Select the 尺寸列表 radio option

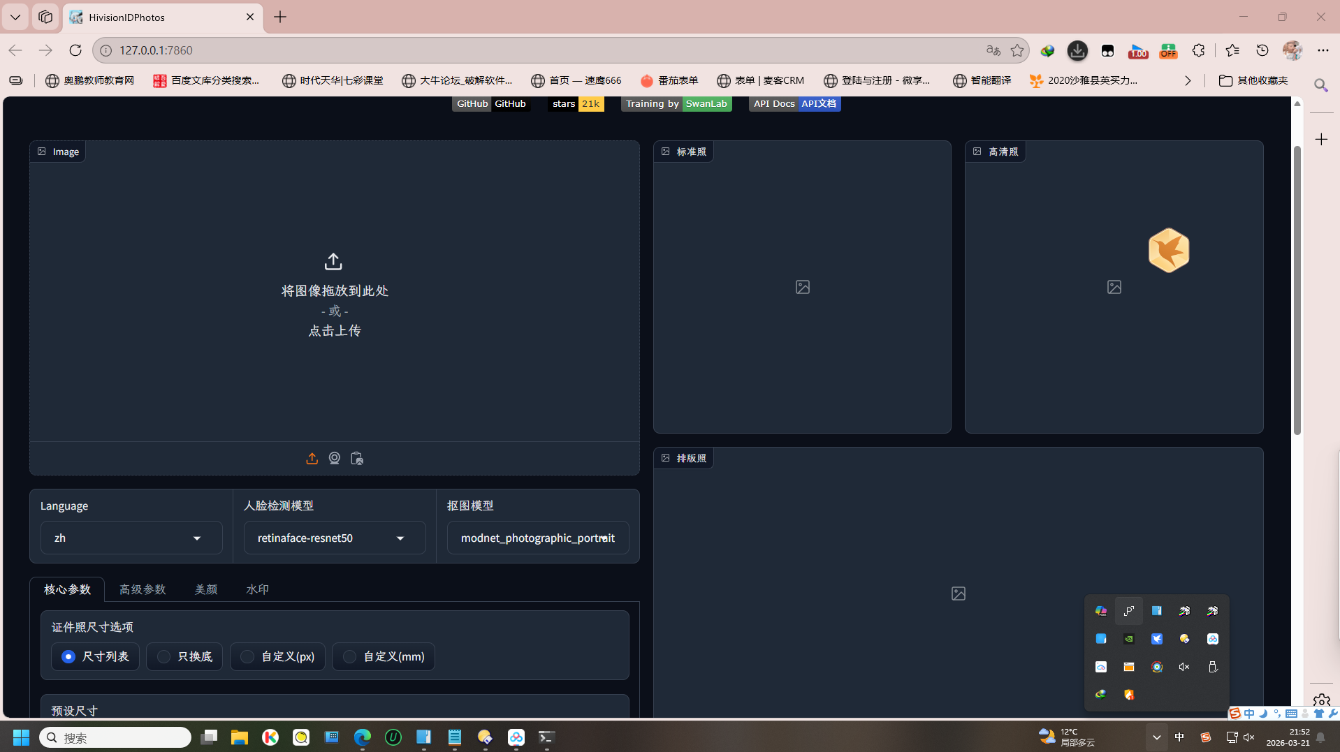click(x=68, y=656)
